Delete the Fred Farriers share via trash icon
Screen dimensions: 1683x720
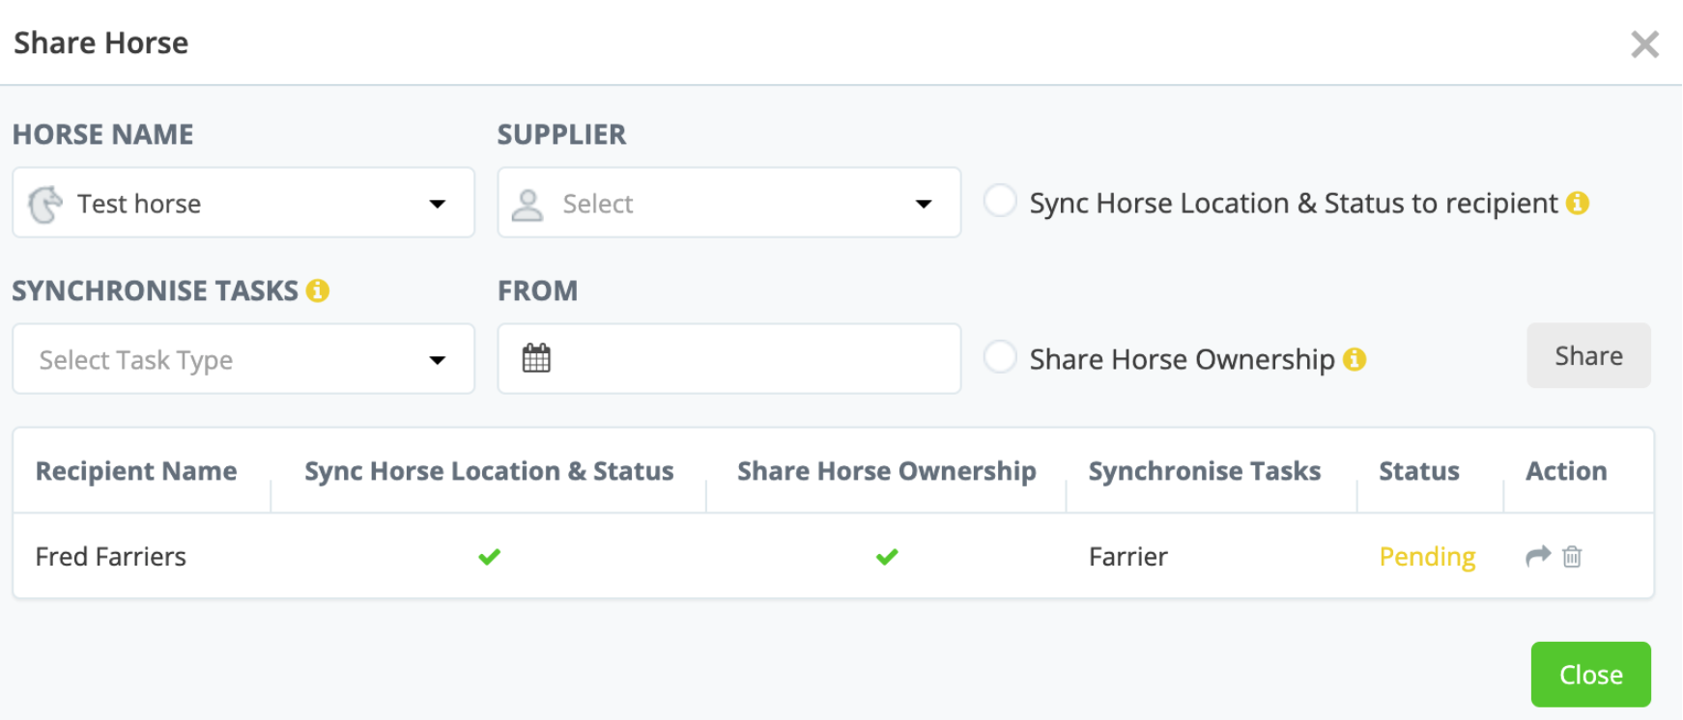[1572, 557]
